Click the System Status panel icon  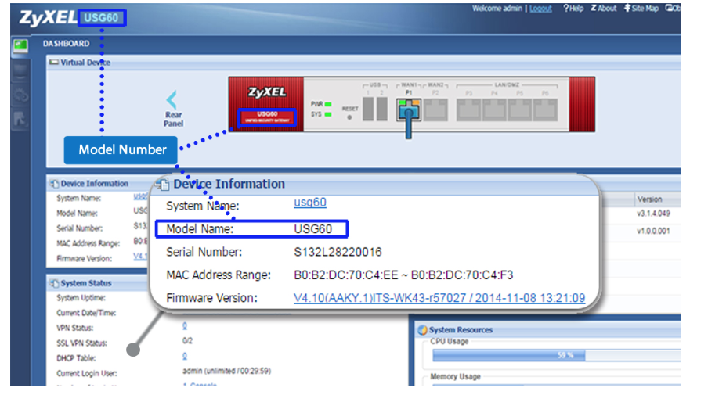click(54, 283)
